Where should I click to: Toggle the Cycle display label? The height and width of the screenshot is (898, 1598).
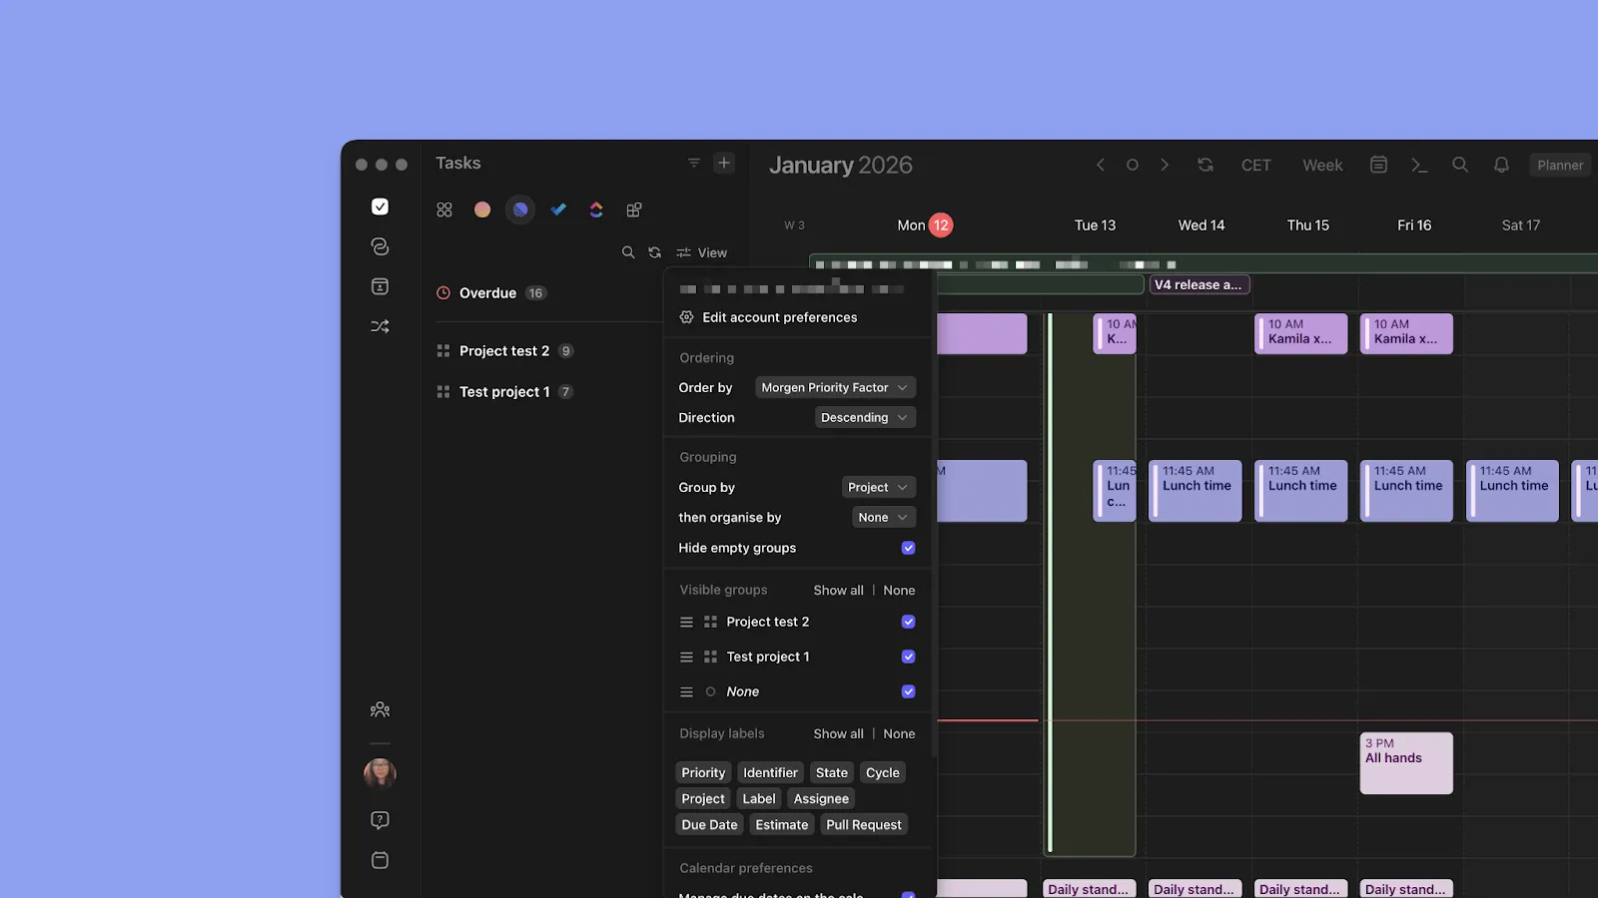[x=882, y=772]
